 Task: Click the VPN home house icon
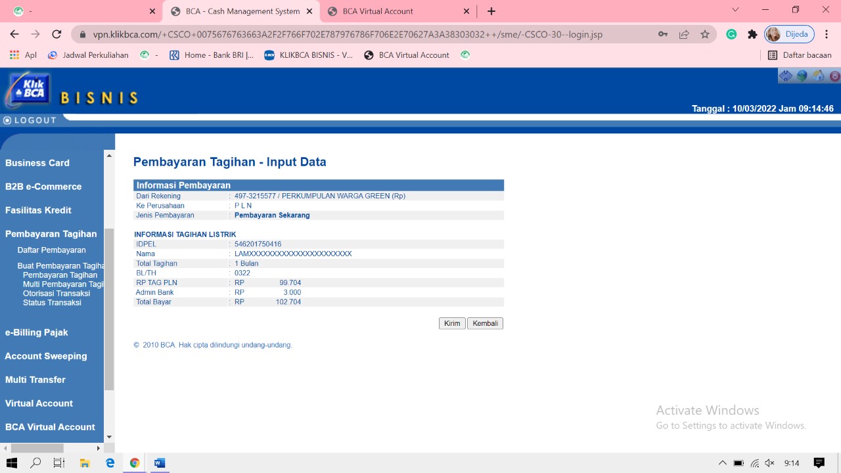coord(818,76)
